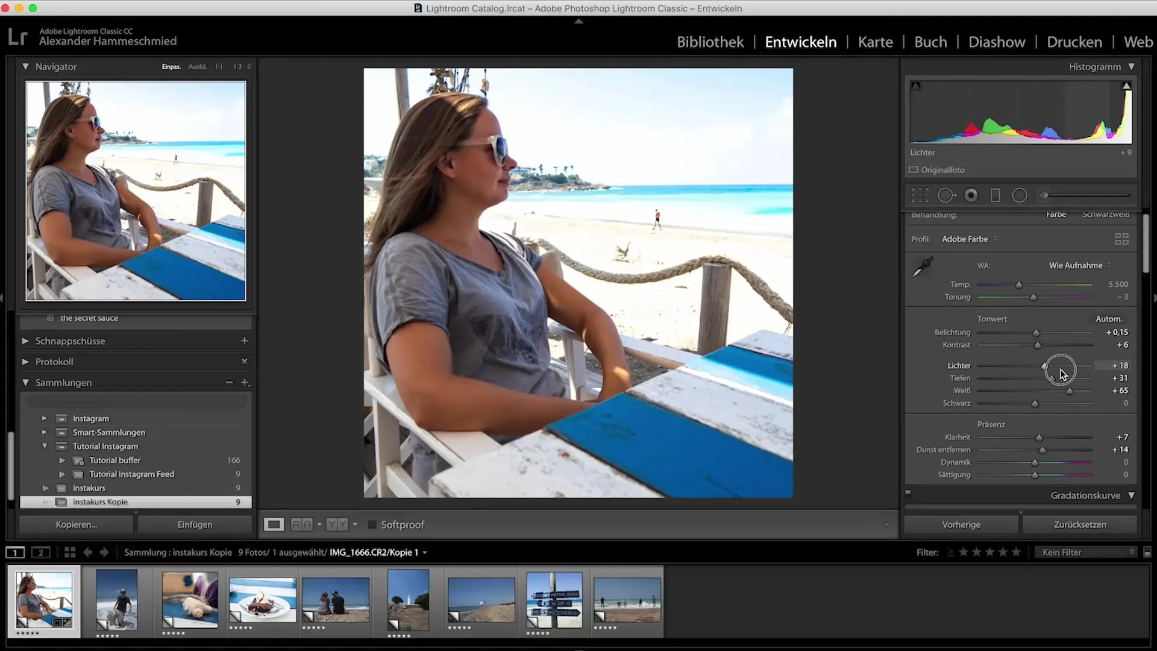This screenshot has width=1157, height=651.
Task: Click Autom. tone adjustment
Action: pos(1109,319)
